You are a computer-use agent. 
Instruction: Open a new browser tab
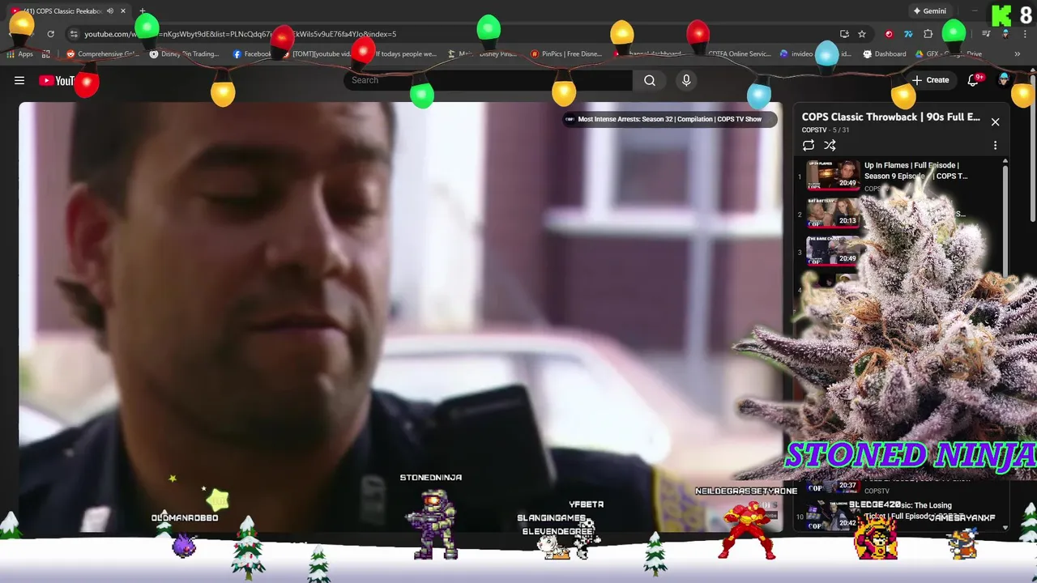coord(143,11)
